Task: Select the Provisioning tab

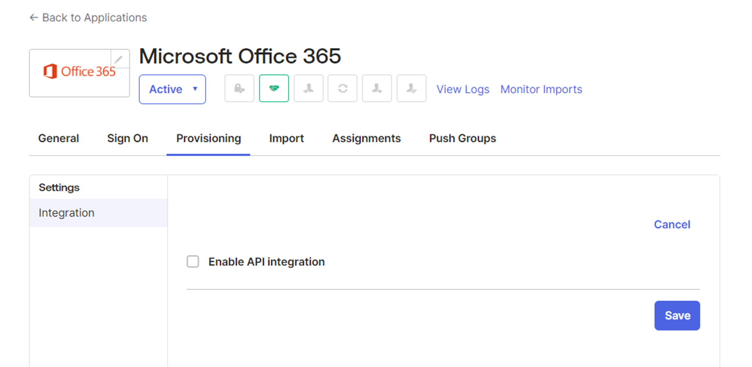Action: (x=208, y=138)
